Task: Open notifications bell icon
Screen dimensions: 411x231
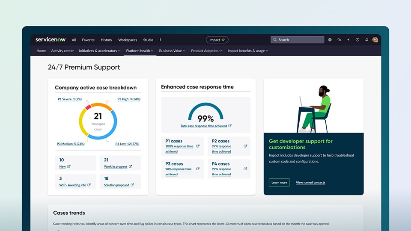Action: click(366, 40)
